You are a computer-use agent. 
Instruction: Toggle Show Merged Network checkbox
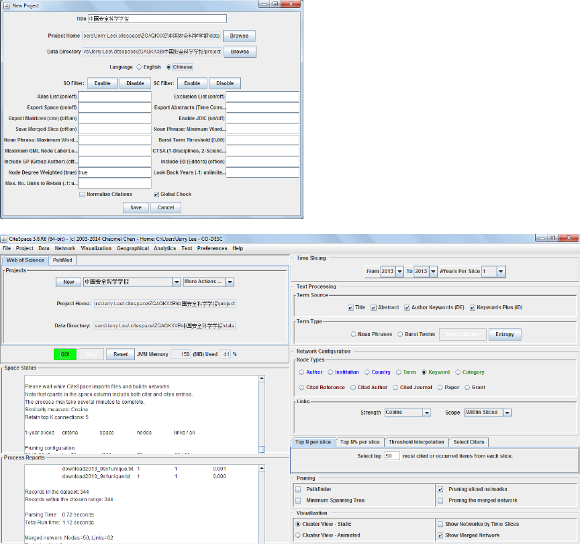click(x=440, y=535)
